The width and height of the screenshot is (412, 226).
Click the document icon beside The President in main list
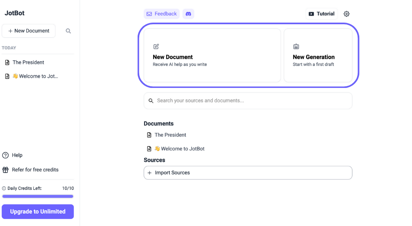tap(149, 135)
